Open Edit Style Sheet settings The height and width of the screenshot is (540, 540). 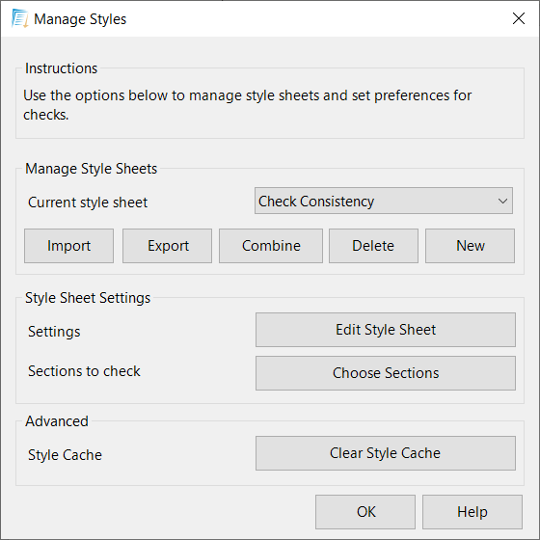tap(386, 330)
